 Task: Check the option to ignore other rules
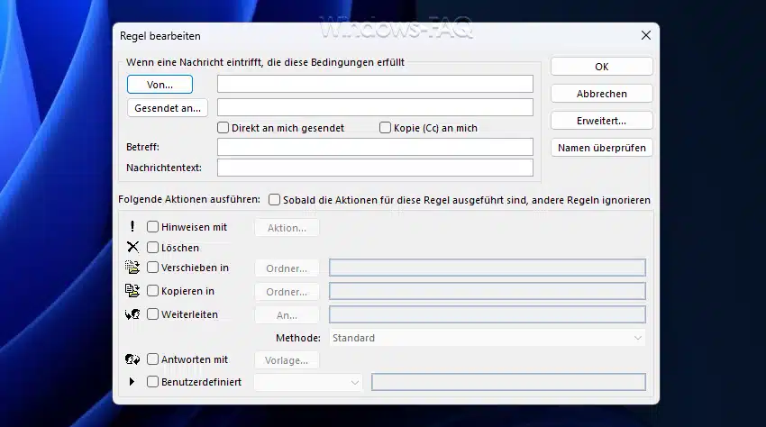275,200
